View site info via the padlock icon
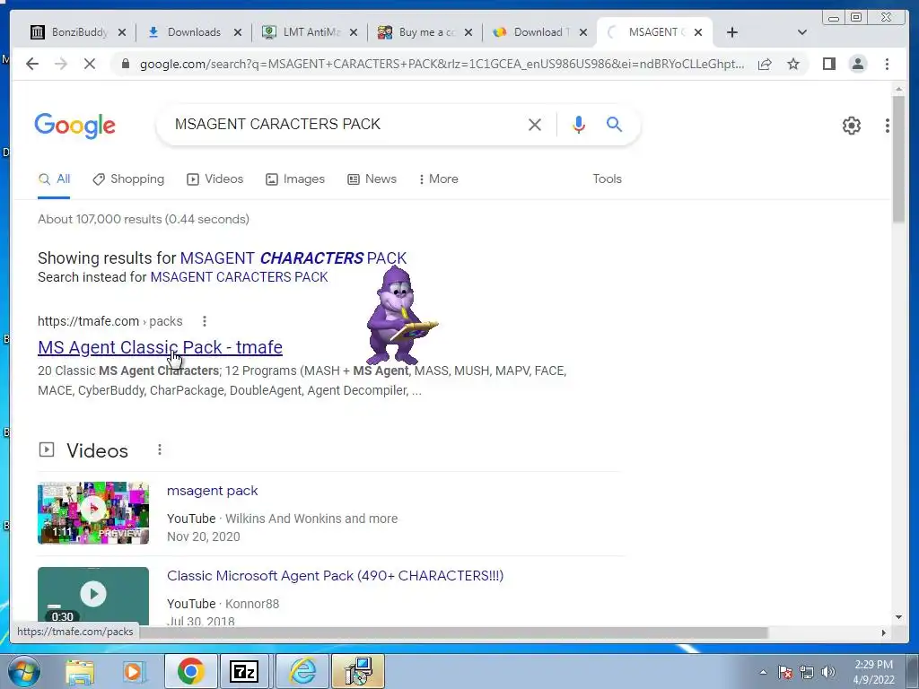The height and width of the screenshot is (689, 919). click(125, 64)
